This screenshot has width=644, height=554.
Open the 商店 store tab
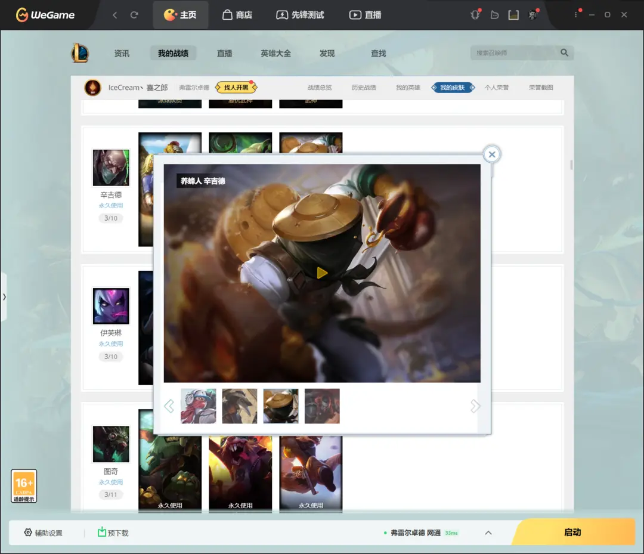237,15
